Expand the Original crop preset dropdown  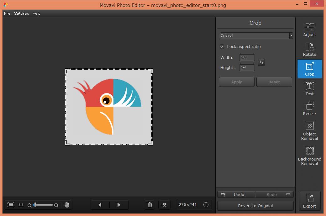(256, 36)
